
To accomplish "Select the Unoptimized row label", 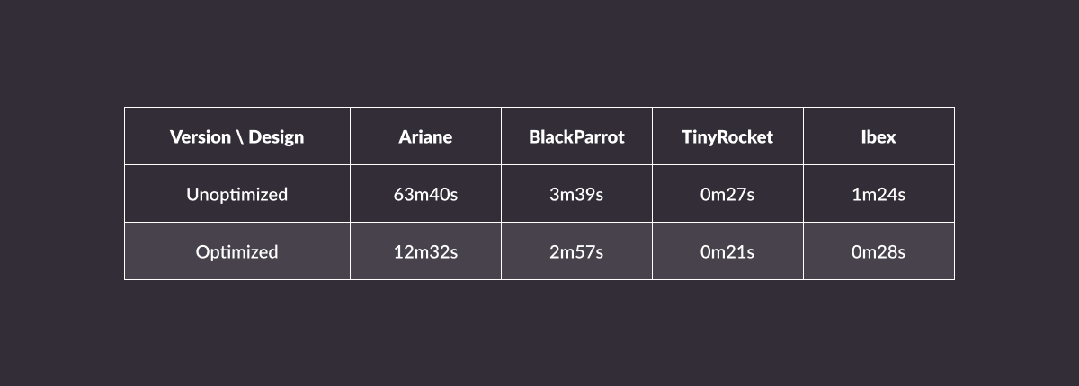I will click(x=236, y=194).
